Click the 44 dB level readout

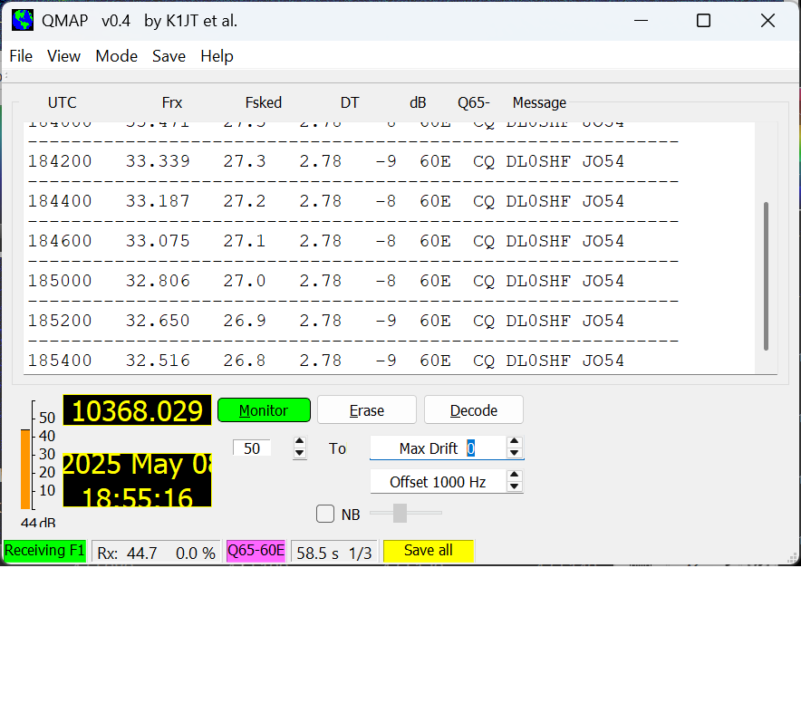point(38,523)
